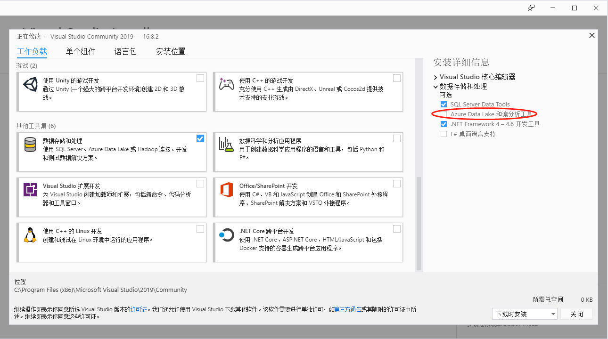
Task: Select the 数据科学和分析应用程序 card title
Action: [x=271, y=141]
